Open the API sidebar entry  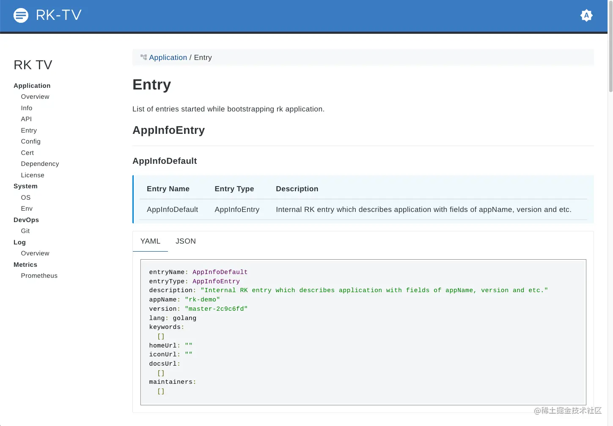(26, 119)
